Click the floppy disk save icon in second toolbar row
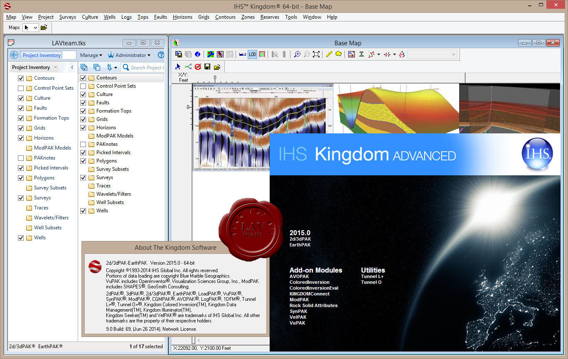This screenshot has height=359, width=568. [207, 66]
